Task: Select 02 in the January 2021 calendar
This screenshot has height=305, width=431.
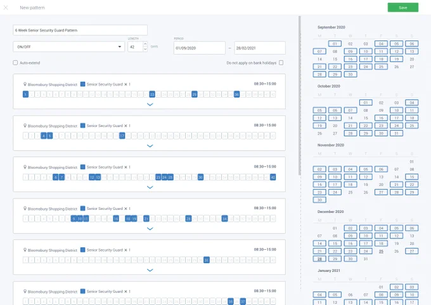Action: 396,287
